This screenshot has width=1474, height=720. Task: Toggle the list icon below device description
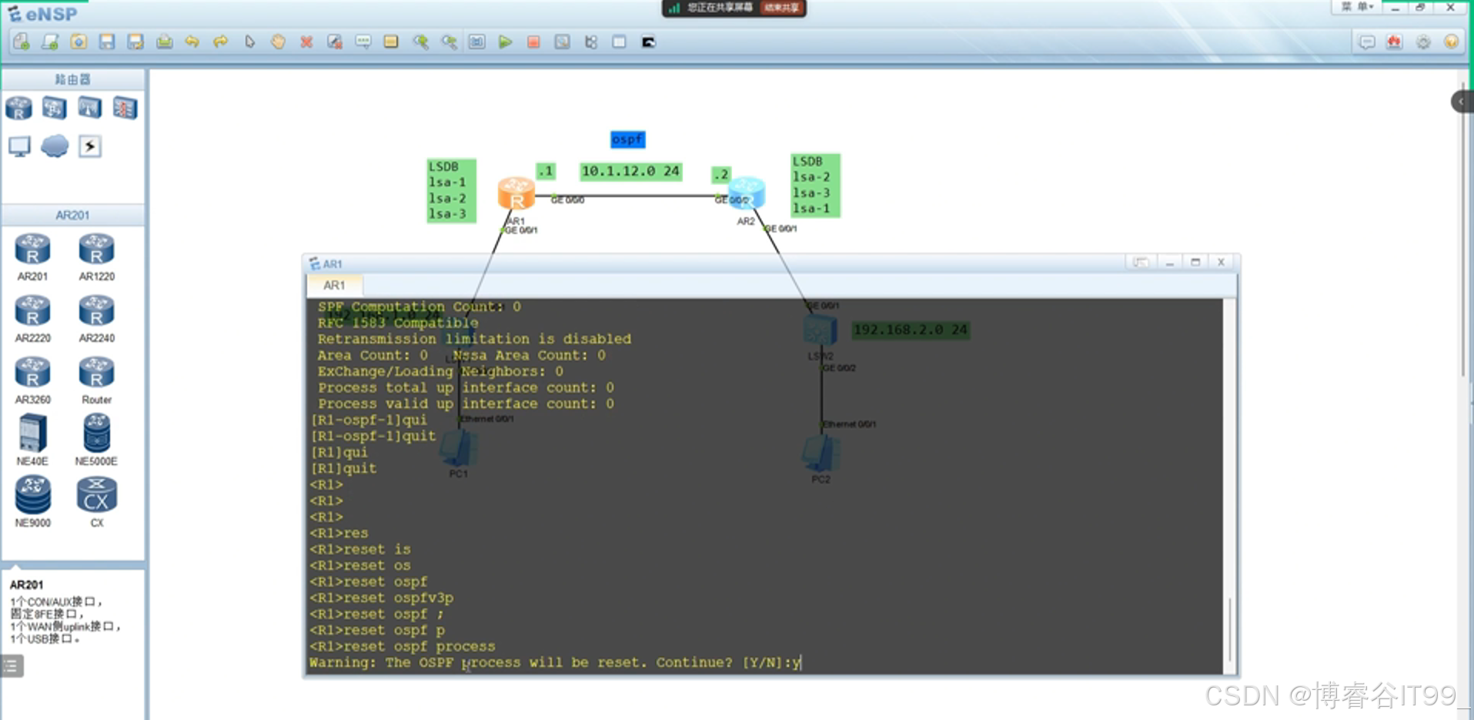pyautogui.click(x=12, y=666)
